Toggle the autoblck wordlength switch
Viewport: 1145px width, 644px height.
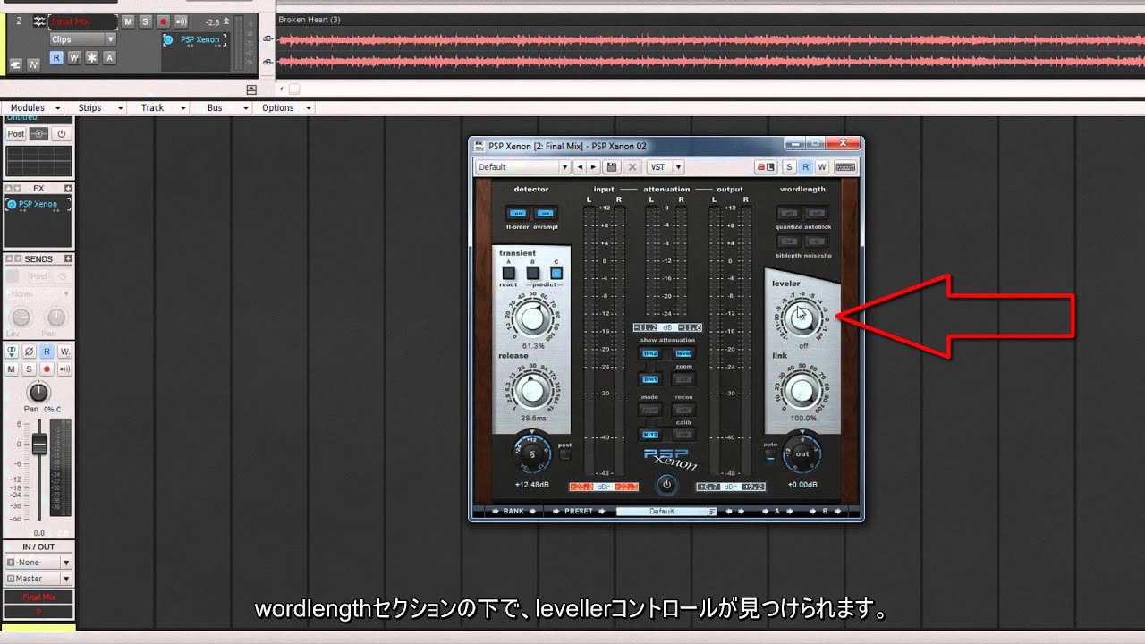point(816,213)
